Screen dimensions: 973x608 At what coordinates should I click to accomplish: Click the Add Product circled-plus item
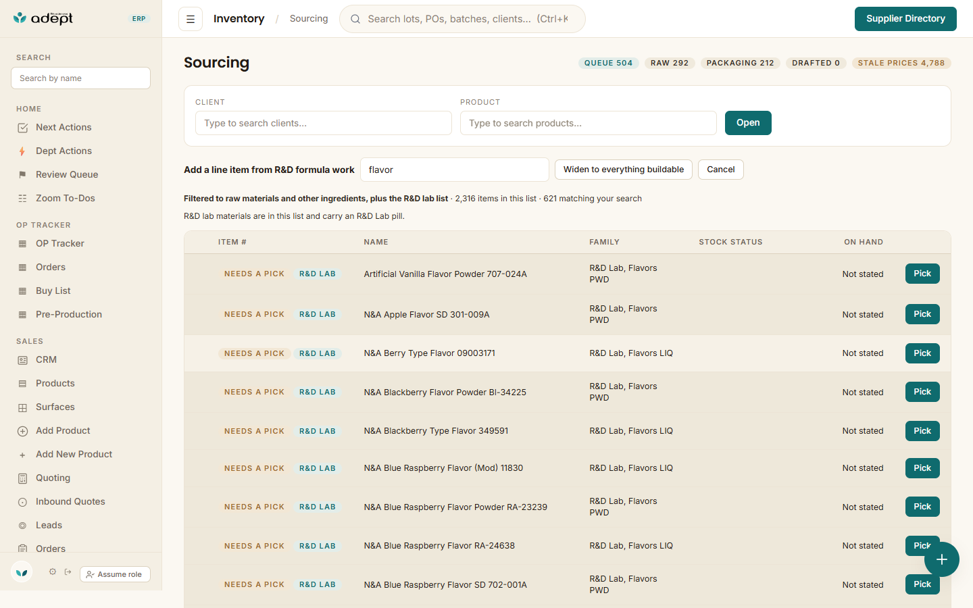point(63,430)
